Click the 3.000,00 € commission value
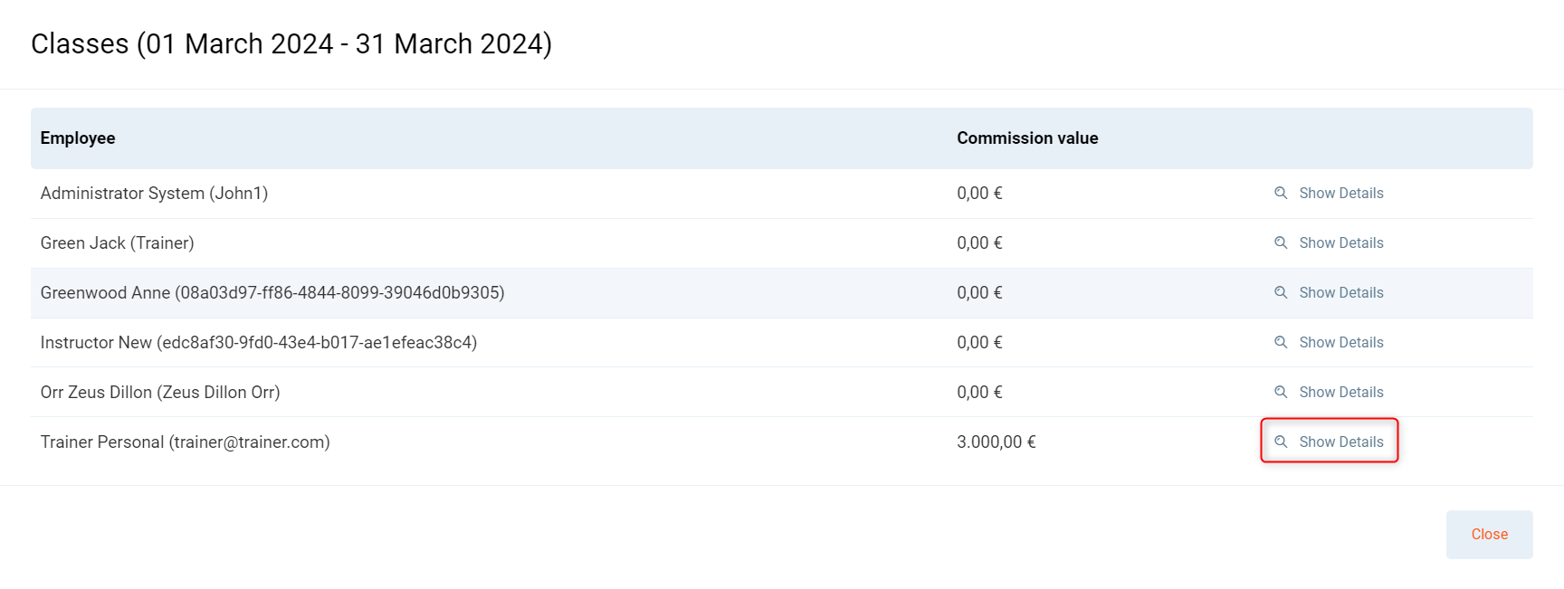The width and height of the screenshot is (1564, 589). (x=996, y=442)
